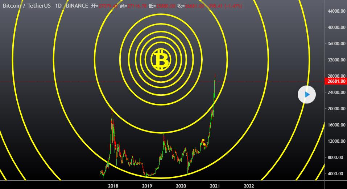The width and height of the screenshot is (347, 189).
Task: Click the 32000.00 price axis label
Action: pyautogui.click(x=336, y=60)
